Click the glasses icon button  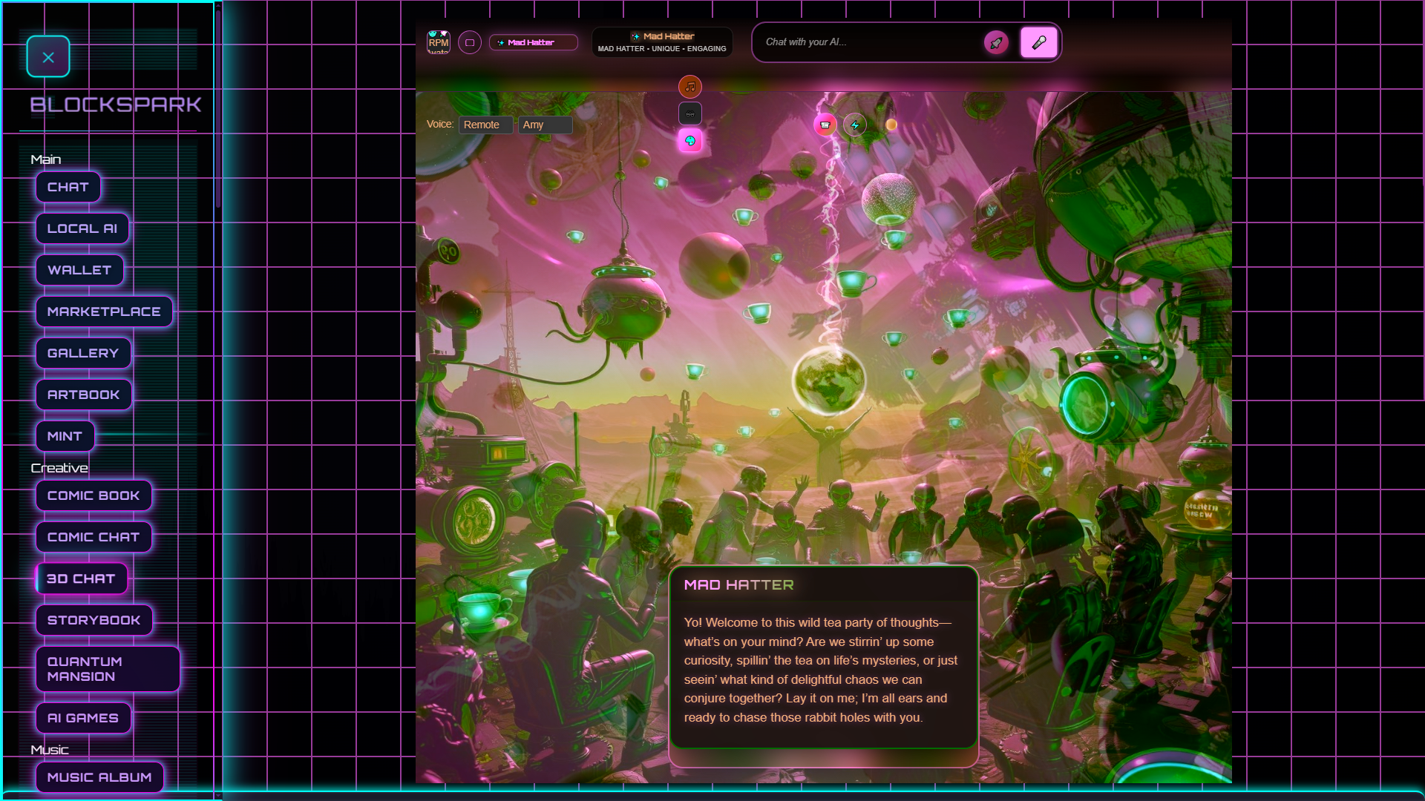coord(689,113)
